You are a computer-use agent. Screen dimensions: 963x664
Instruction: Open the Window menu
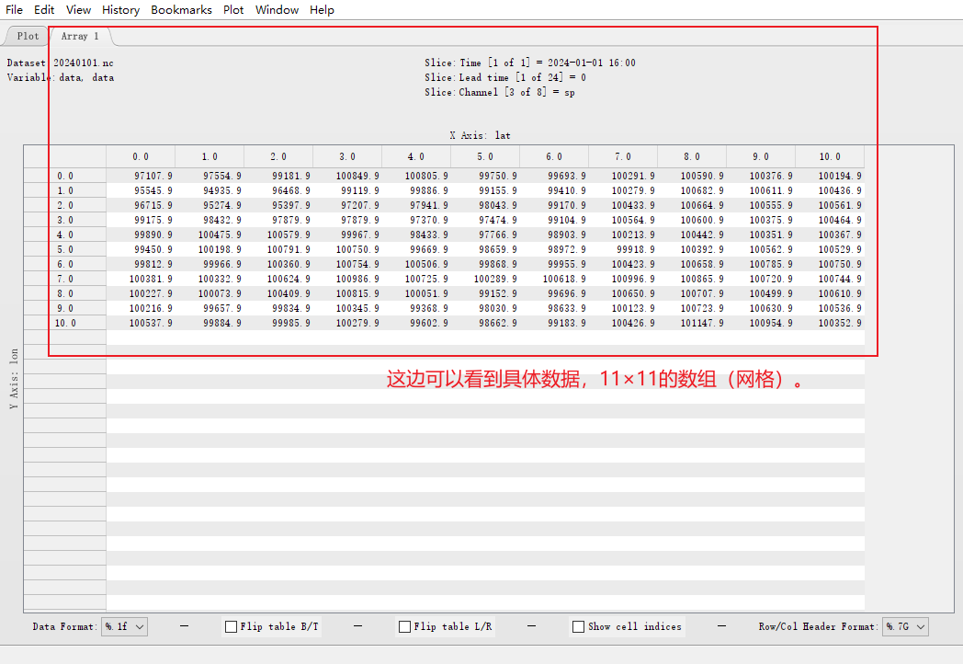pos(277,10)
